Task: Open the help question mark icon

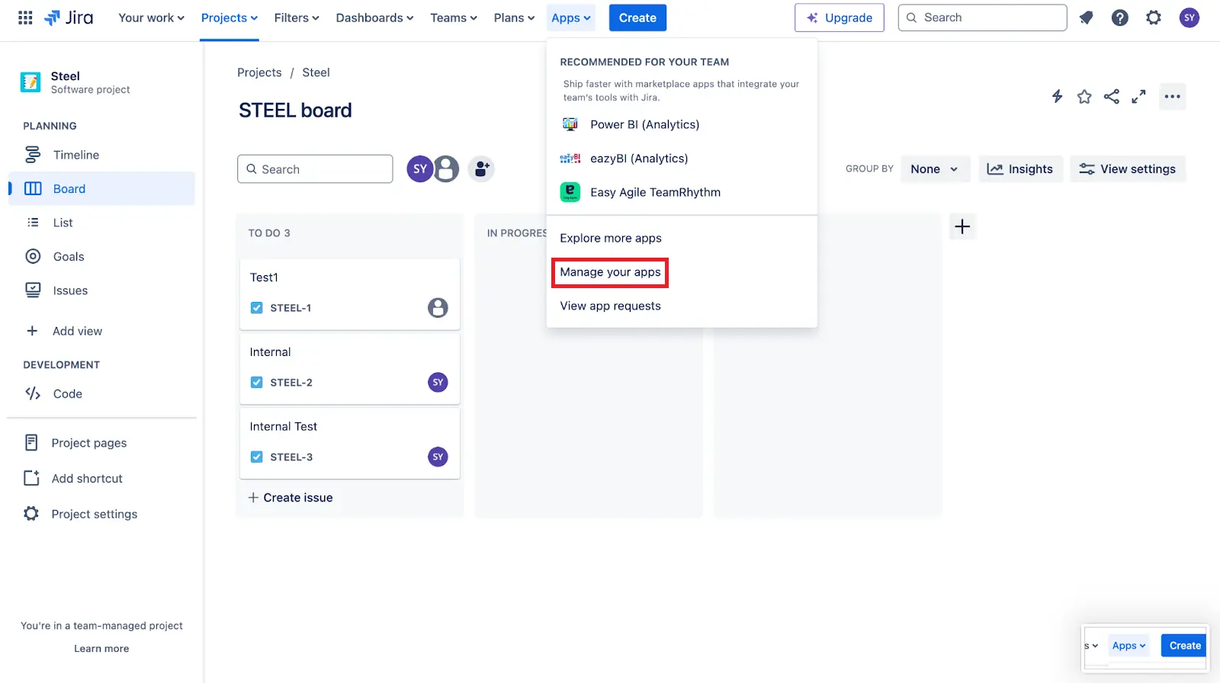Action: (1119, 18)
